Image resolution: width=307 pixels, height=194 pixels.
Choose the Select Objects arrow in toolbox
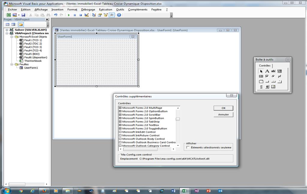pyautogui.click(x=261, y=71)
